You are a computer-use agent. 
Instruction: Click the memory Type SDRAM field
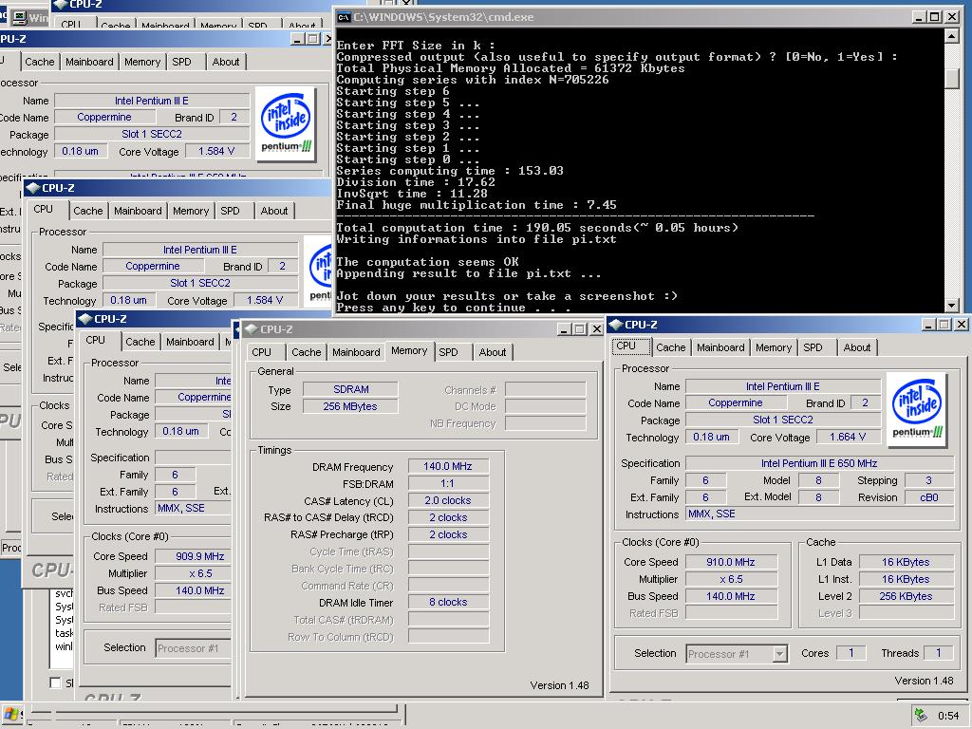pos(351,389)
